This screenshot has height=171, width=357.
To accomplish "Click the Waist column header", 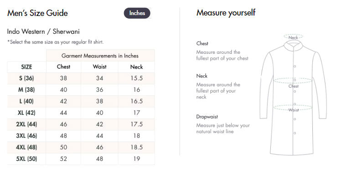I will tap(99, 67).
